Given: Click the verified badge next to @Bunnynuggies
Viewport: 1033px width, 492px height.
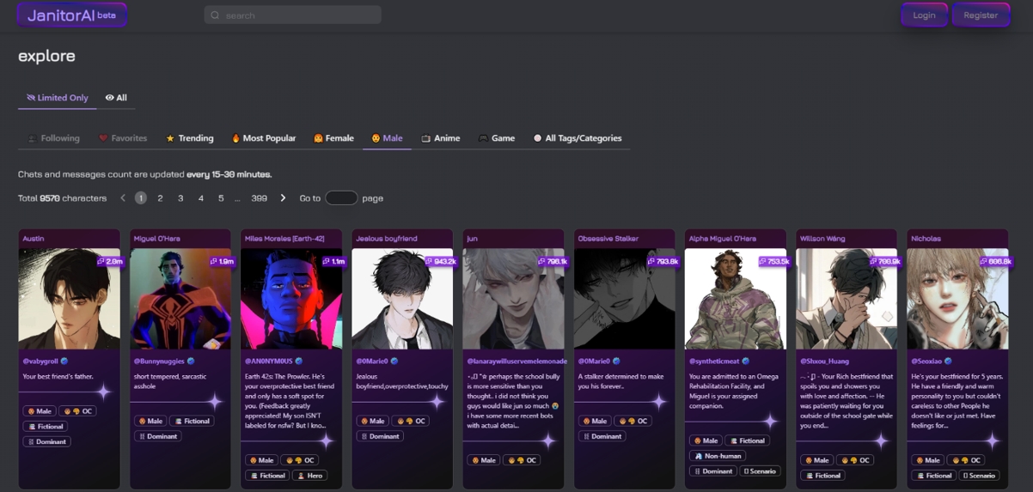Looking at the screenshot, I should 191,361.
